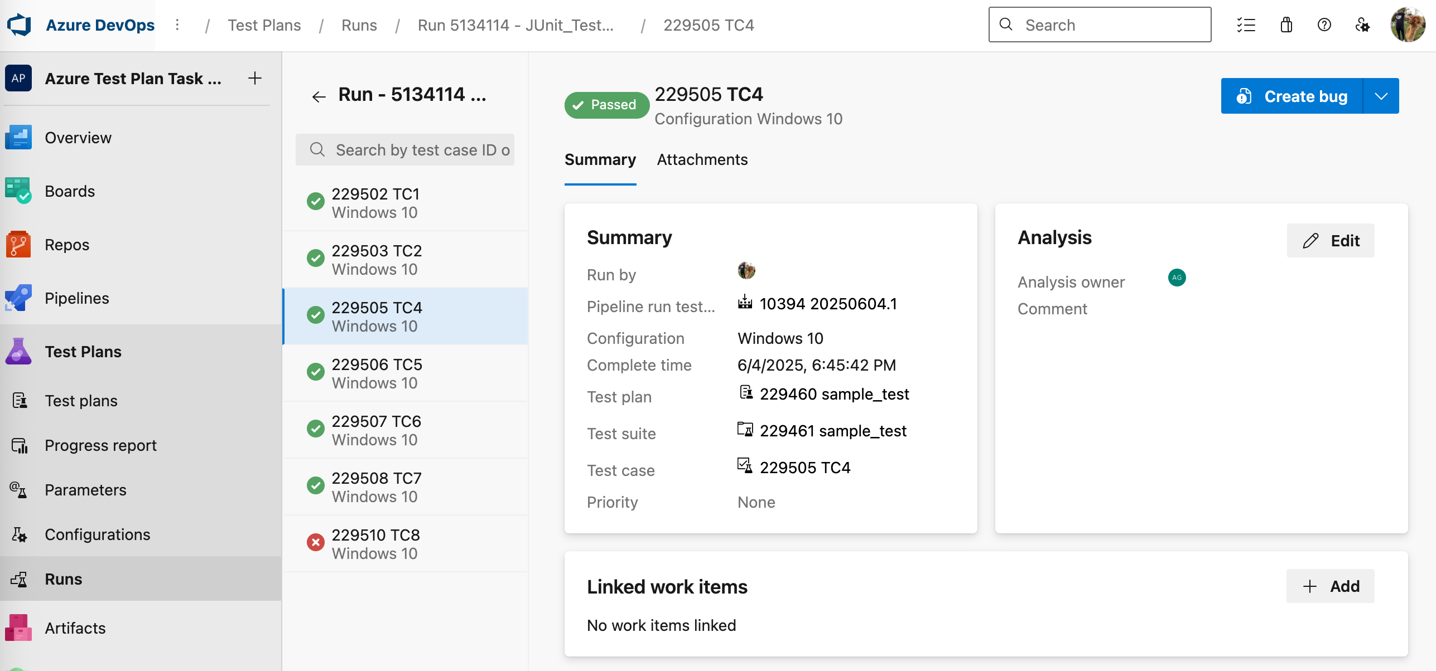Open Artifacts from the left sidebar
This screenshot has height=671, width=1436.
75,628
